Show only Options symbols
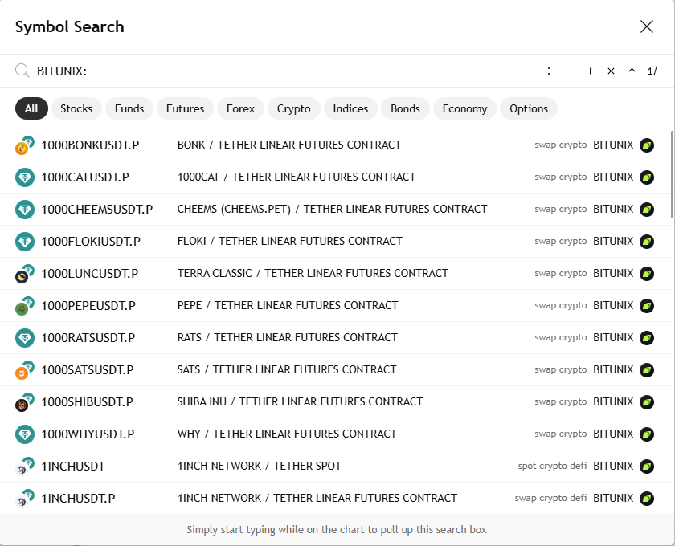675x546 pixels. pos(529,108)
